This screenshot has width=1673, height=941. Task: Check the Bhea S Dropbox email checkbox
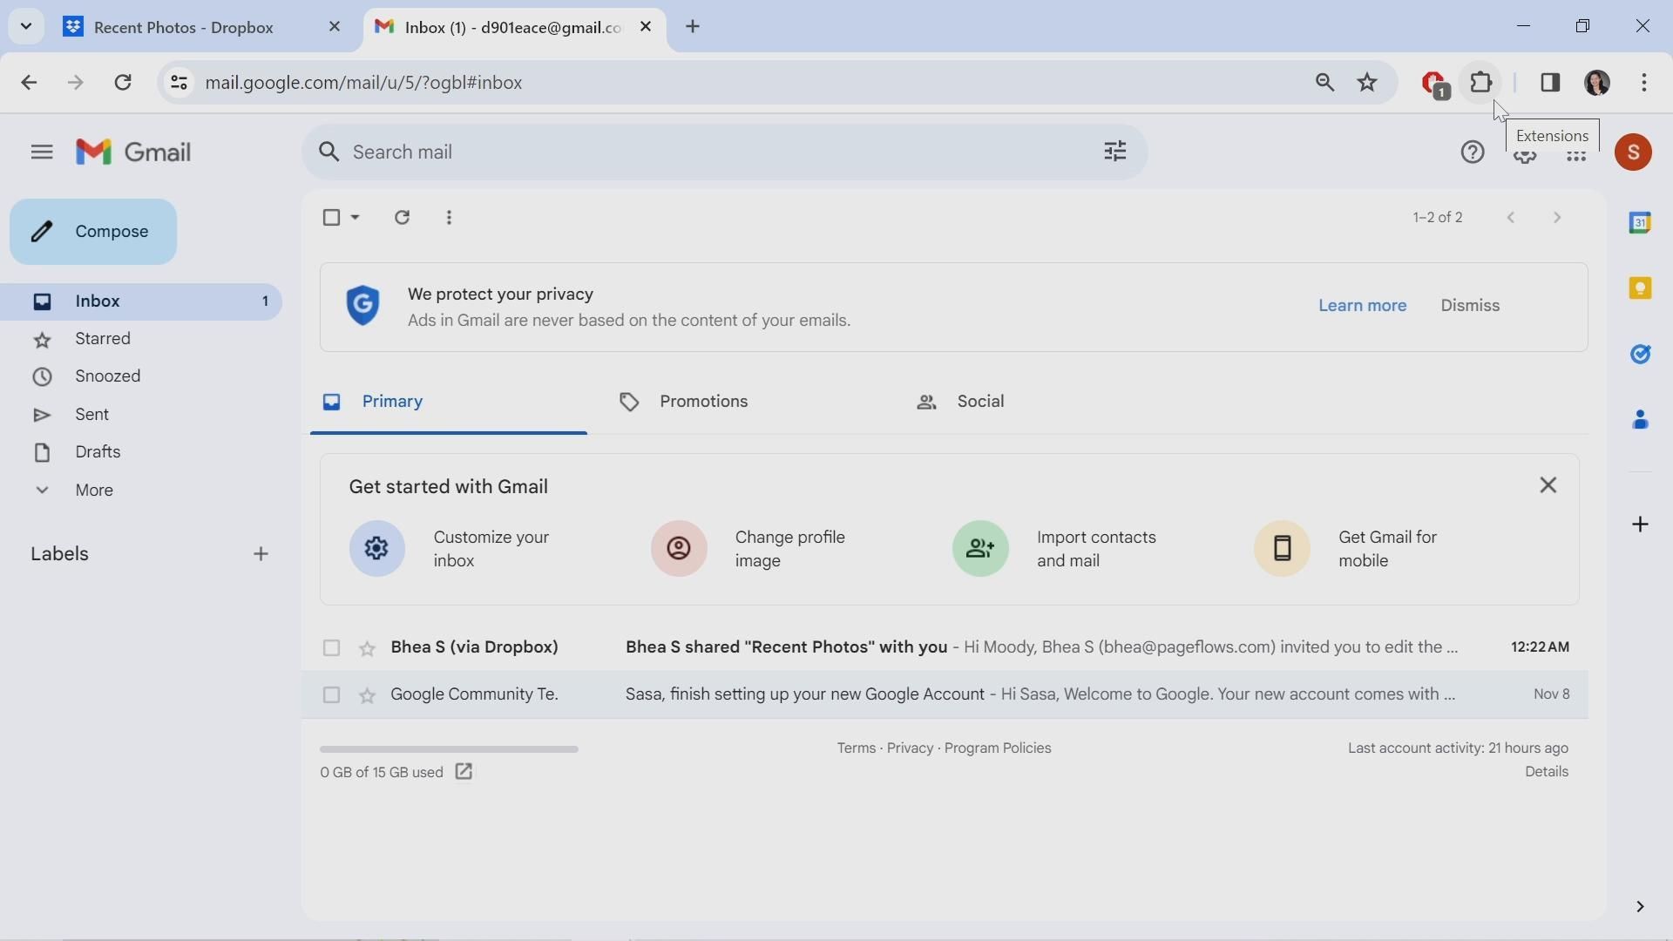331,648
